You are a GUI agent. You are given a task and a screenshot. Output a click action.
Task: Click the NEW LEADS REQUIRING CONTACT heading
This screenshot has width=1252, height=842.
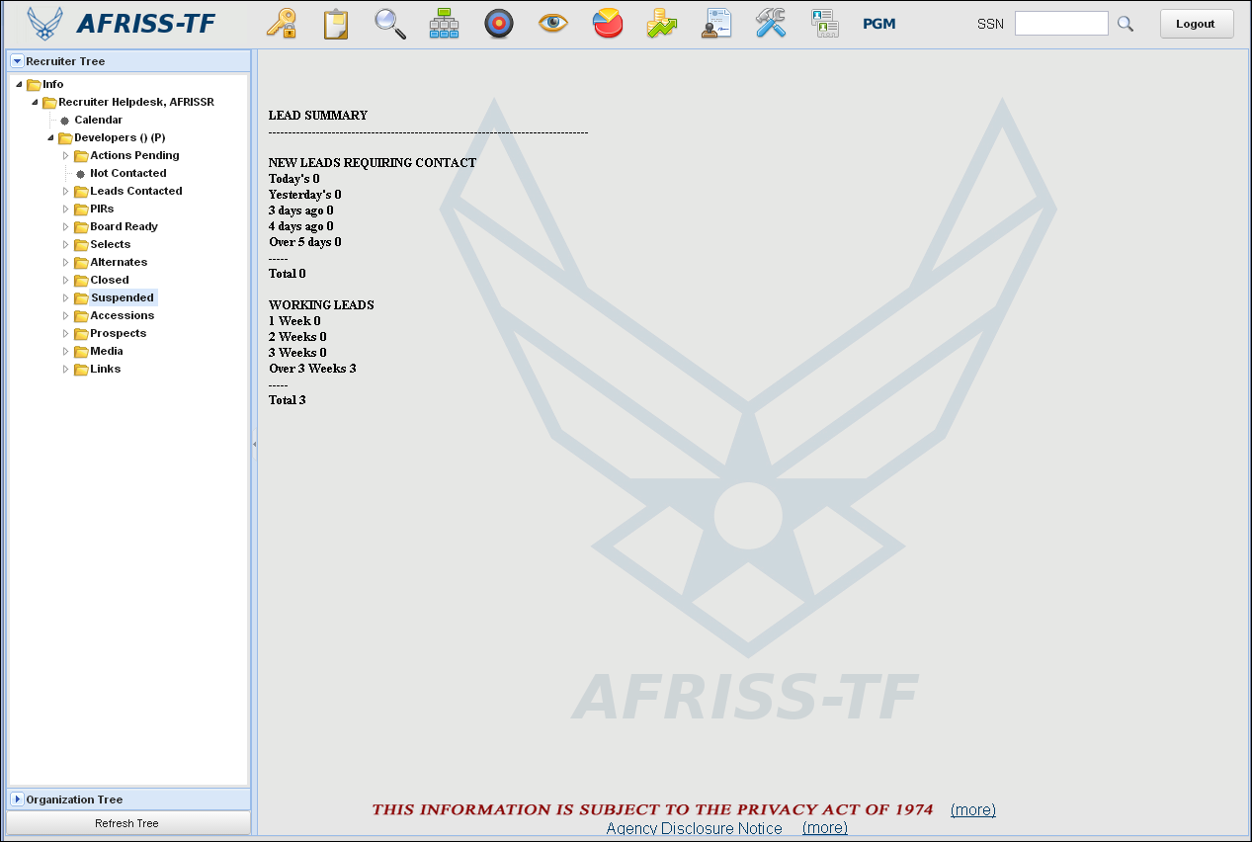click(373, 163)
